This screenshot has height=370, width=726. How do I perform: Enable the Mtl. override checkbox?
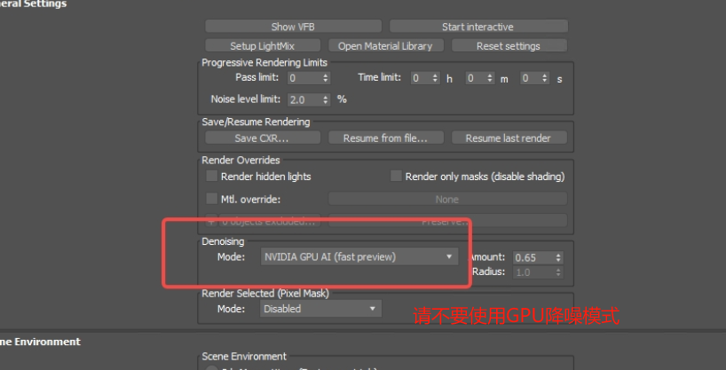coord(212,199)
